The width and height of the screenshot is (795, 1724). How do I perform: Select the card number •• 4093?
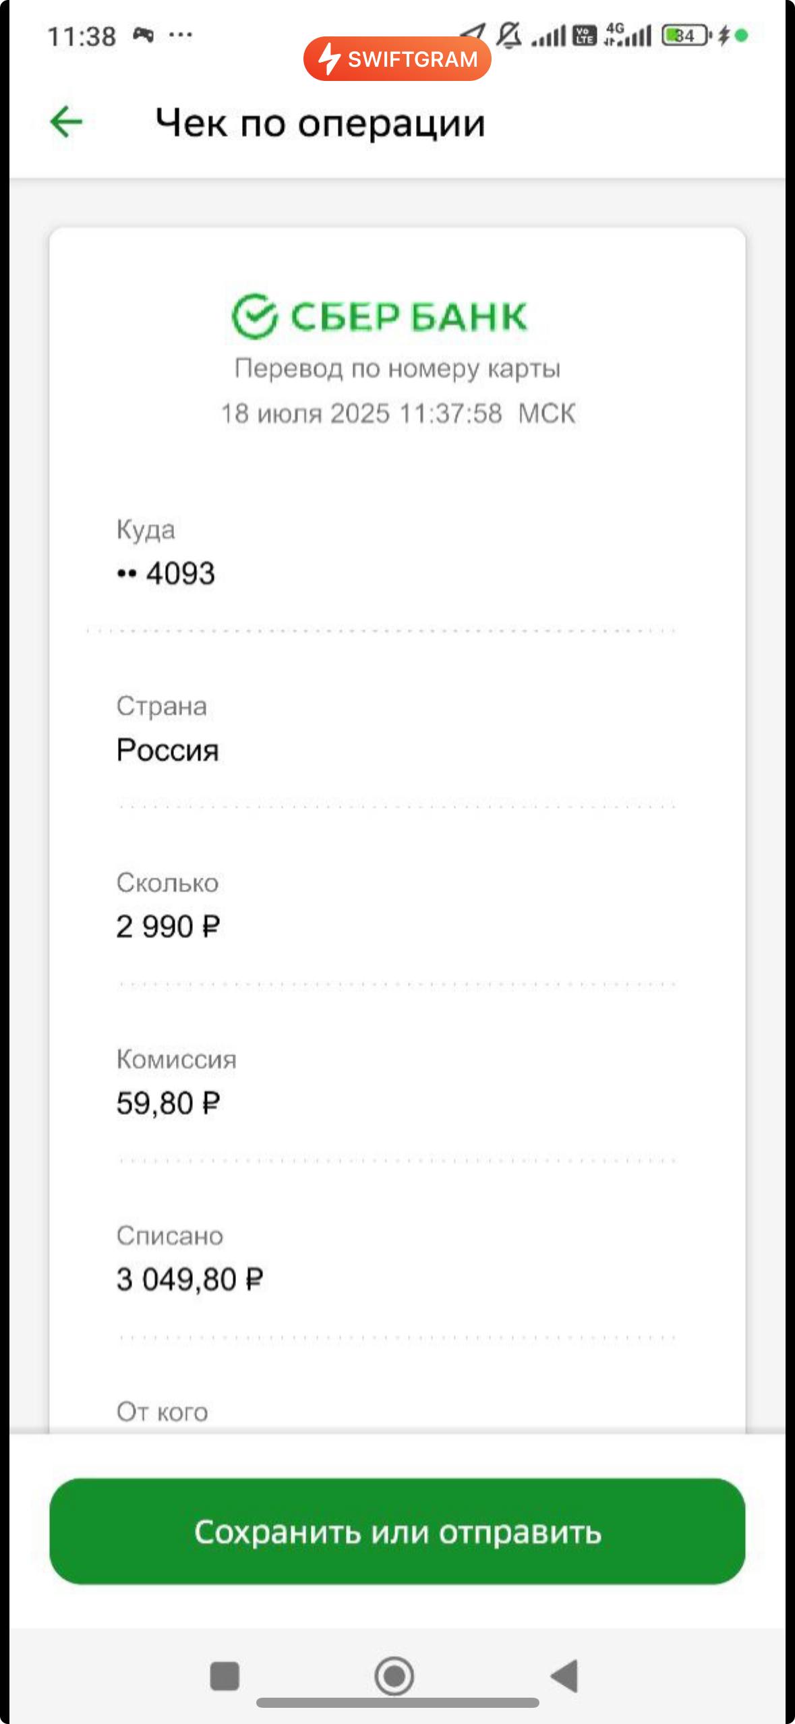(x=166, y=574)
